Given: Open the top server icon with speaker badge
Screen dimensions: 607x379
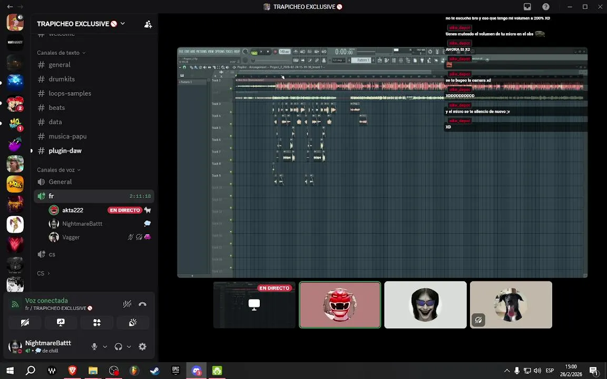Looking at the screenshot, I should pos(15,22).
